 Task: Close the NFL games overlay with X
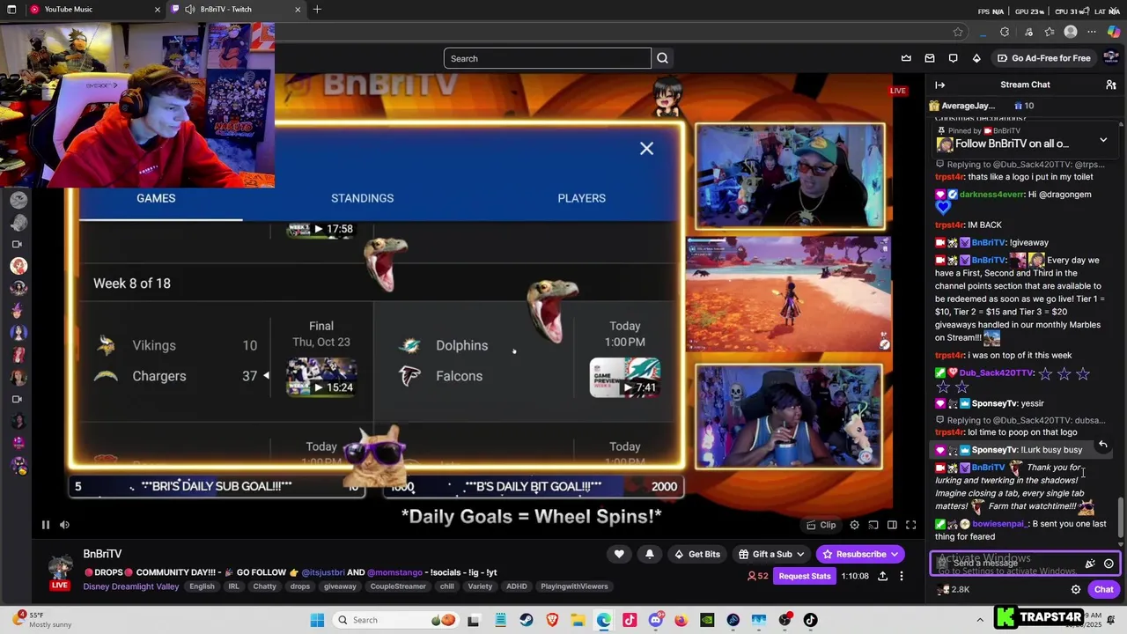pos(646,149)
